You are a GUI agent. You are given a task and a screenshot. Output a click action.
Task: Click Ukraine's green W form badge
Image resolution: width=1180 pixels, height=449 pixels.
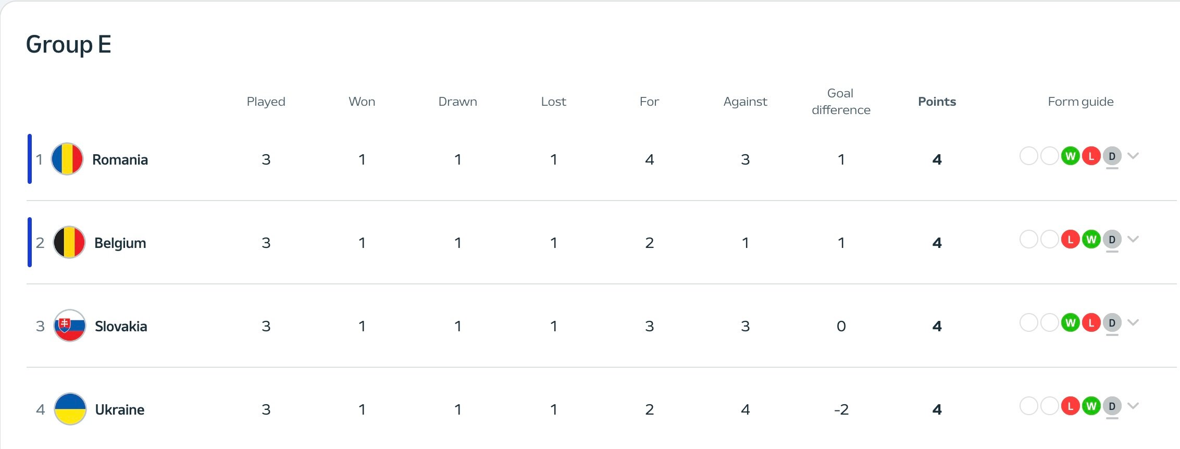click(1091, 406)
